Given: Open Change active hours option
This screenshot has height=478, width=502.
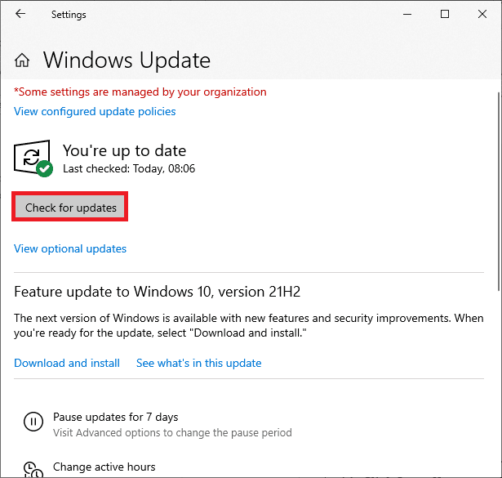Looking at the screenshot, I should pyautogui.click(x=104, y=467).
